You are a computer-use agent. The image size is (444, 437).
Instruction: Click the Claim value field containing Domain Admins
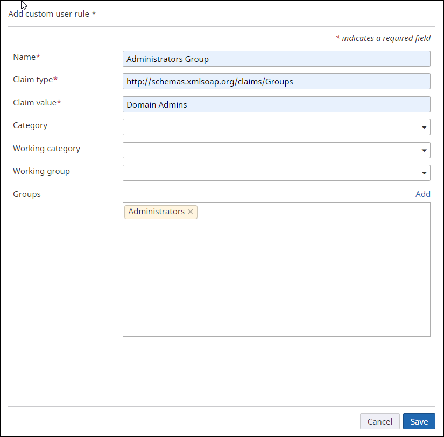pos(276,104)
